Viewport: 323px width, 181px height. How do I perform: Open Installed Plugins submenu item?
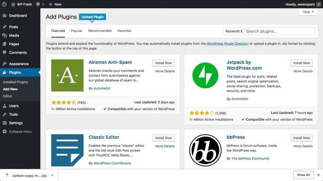[16, 82]
